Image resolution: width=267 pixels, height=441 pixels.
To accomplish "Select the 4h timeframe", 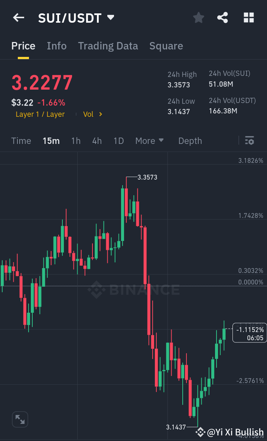I will coord(97,141).
